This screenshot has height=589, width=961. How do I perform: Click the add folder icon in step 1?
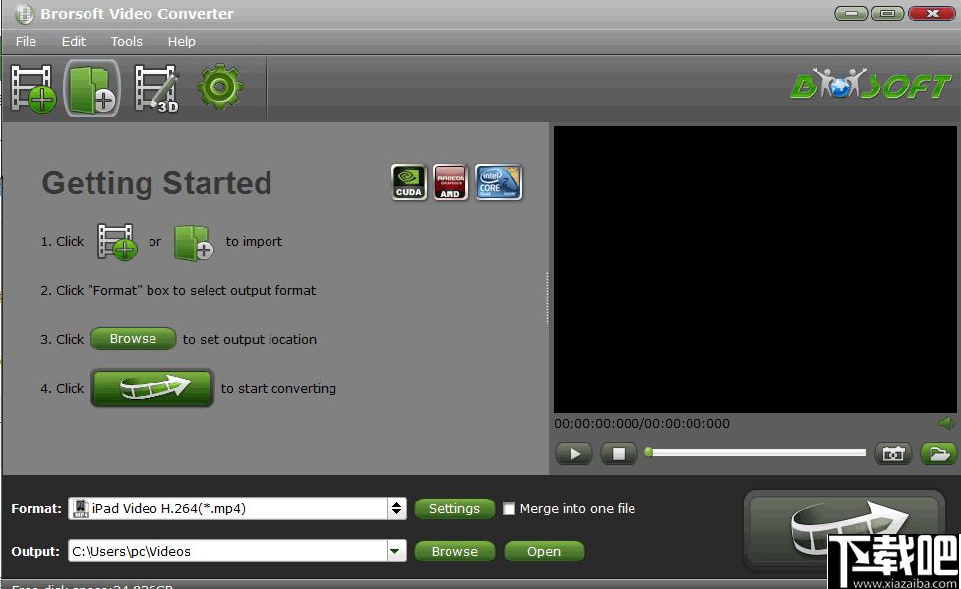(x=193, y=243)
